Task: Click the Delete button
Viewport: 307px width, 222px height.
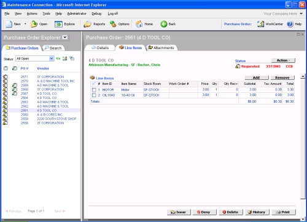Action: coord(231,212)
